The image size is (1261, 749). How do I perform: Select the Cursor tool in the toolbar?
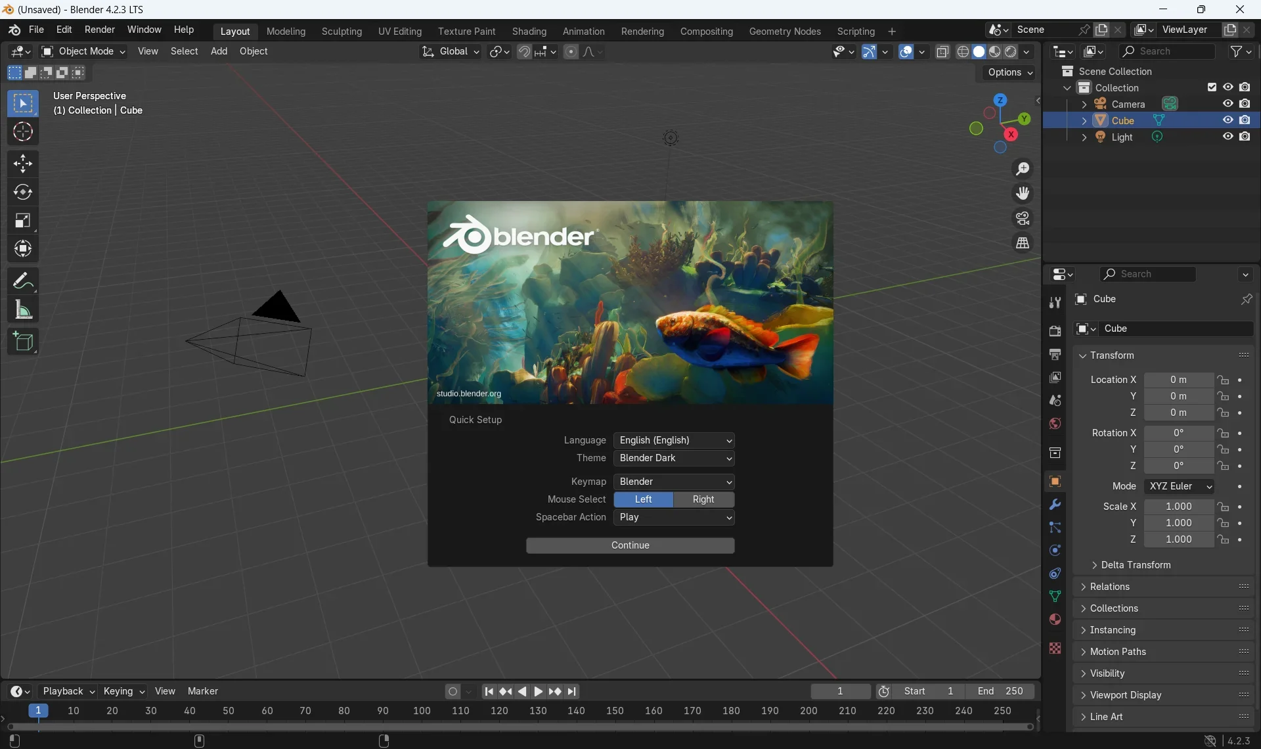(23, 132)
